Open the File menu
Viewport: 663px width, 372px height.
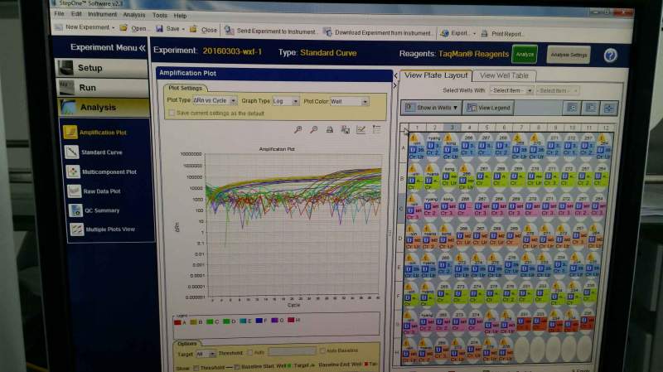(x=59, y=13)
